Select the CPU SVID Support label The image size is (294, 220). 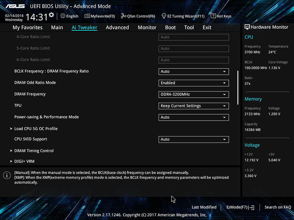[31, 139]
